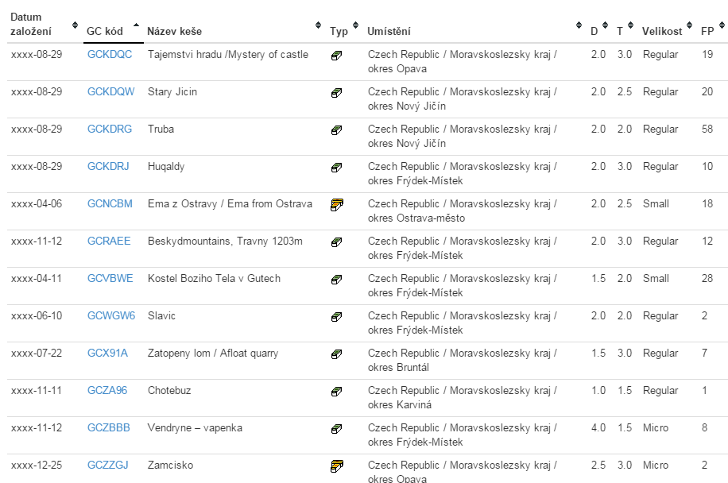Click the multi-cache icon for Zamcisko
728x483 pixels.
click(337, 466)
